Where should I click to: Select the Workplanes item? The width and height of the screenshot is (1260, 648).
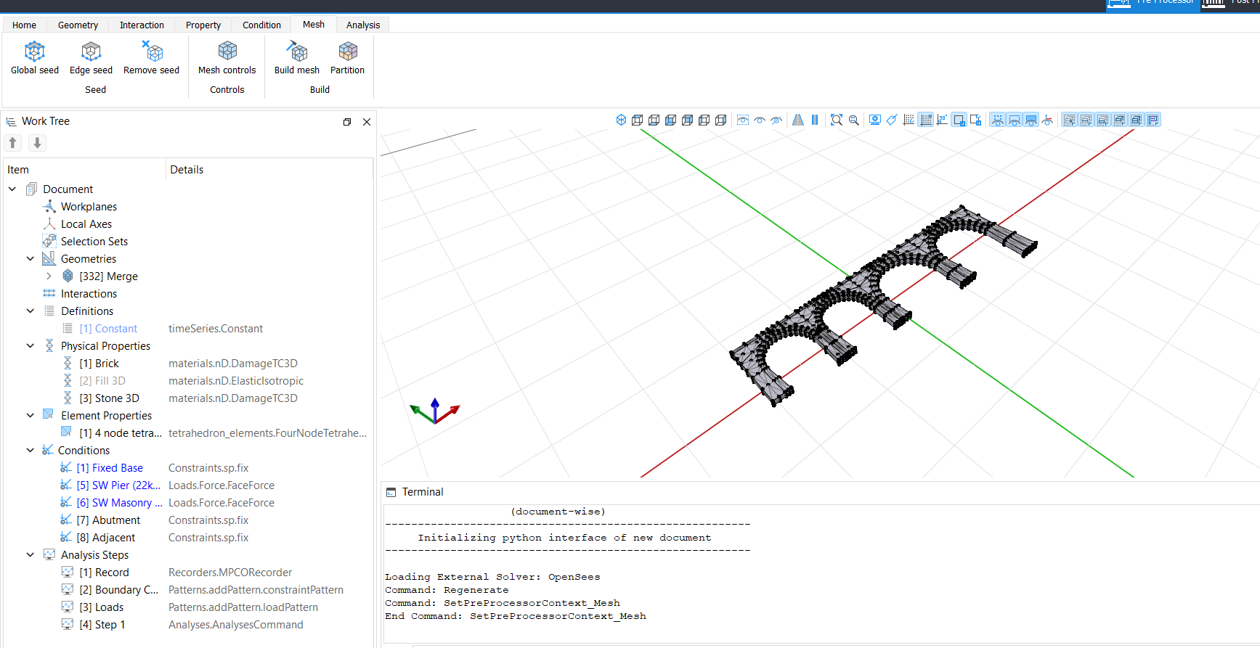89,207
